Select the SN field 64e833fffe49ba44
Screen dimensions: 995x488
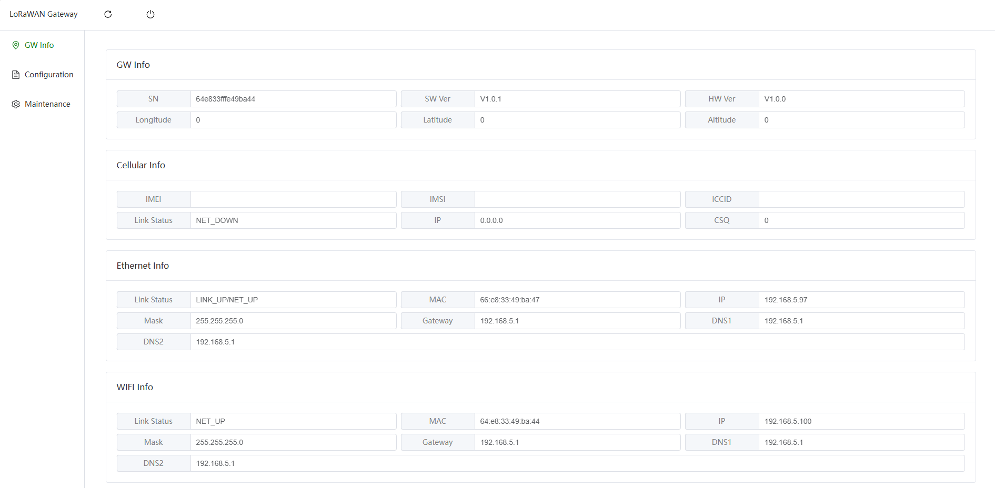(x=293, y=99)
